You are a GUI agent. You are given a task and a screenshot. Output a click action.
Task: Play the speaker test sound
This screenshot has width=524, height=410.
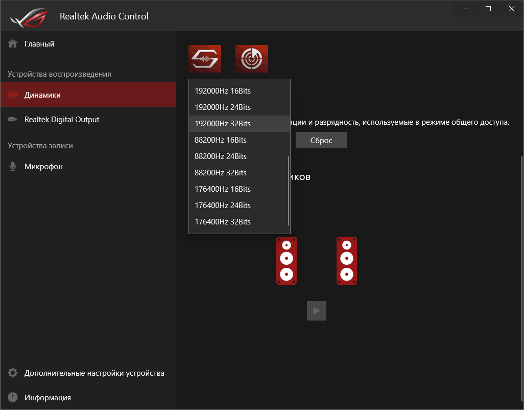[x=317, y=311]
